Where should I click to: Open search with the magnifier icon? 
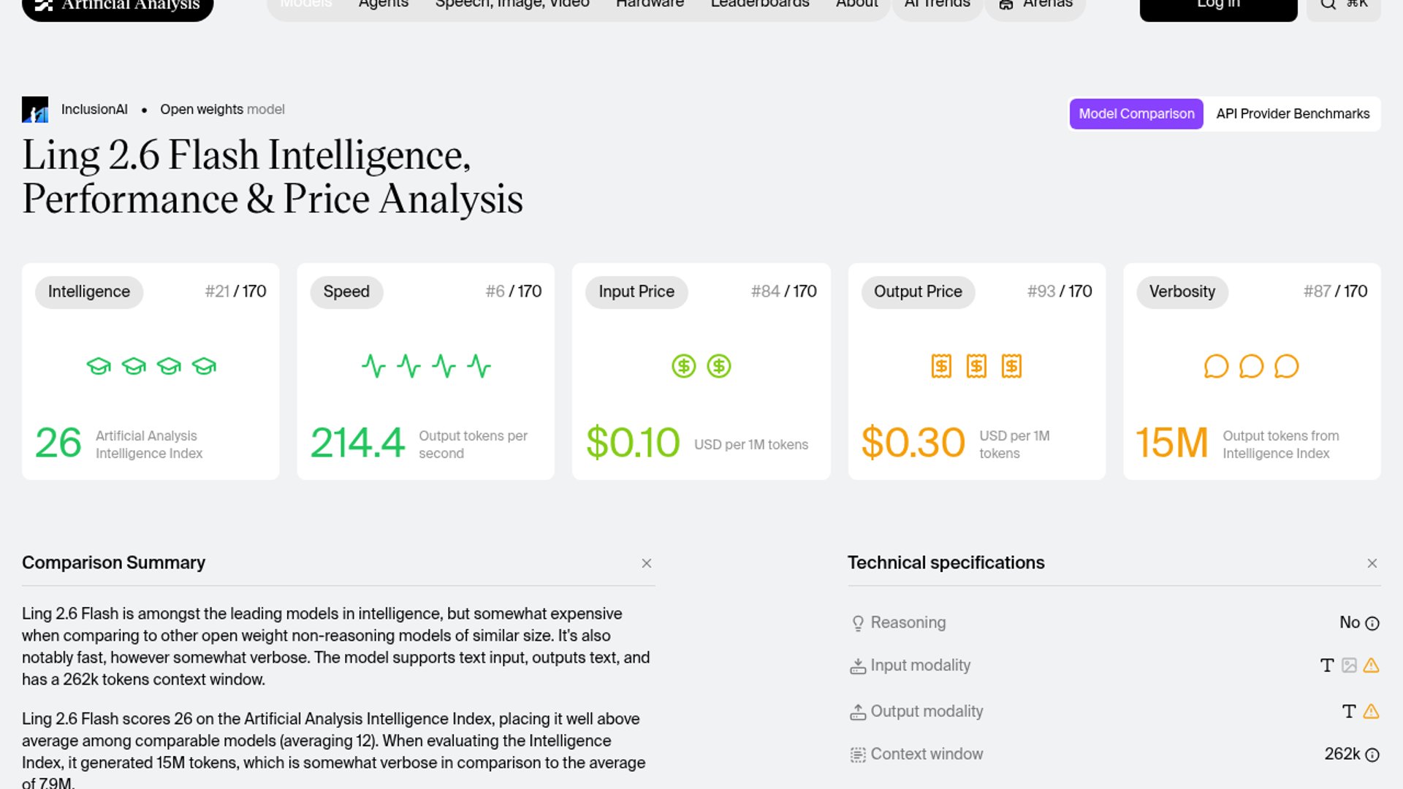(1328, 4)
